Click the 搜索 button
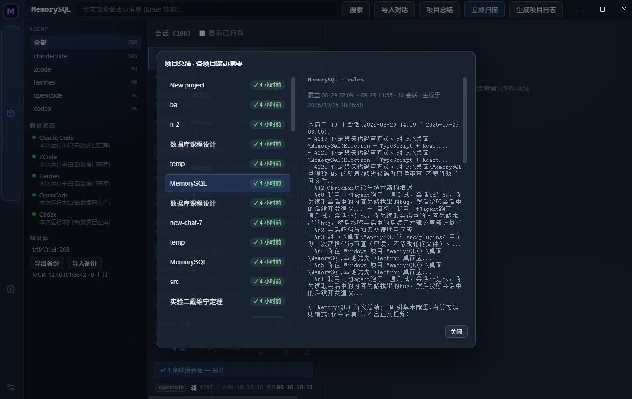This screenshot has width=632, height=399. tap(356, 9)
